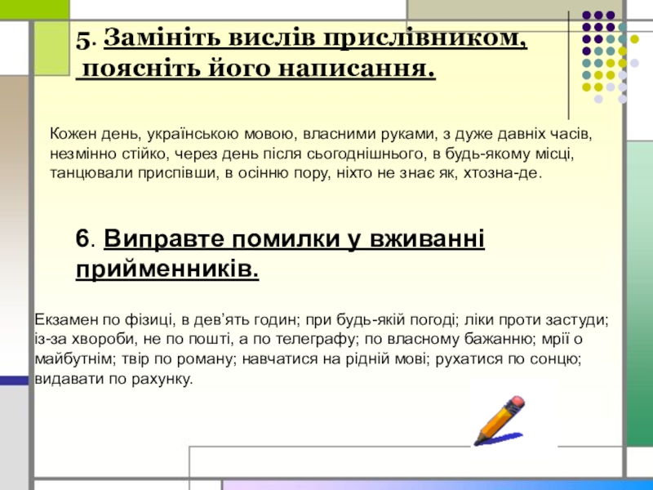Click the phrase 'по власному бажанню'
Viewport: 653px width, 490px height.
[x=450, y=339]
